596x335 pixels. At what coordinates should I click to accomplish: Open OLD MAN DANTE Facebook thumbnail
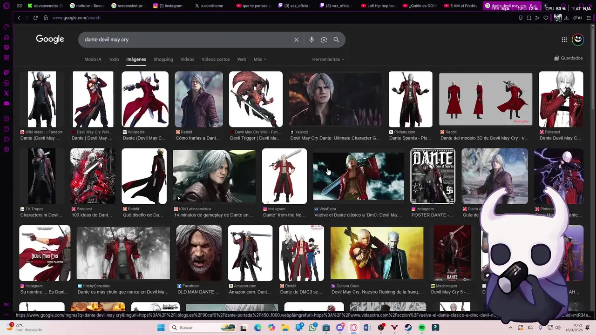(x=199, y=253)
